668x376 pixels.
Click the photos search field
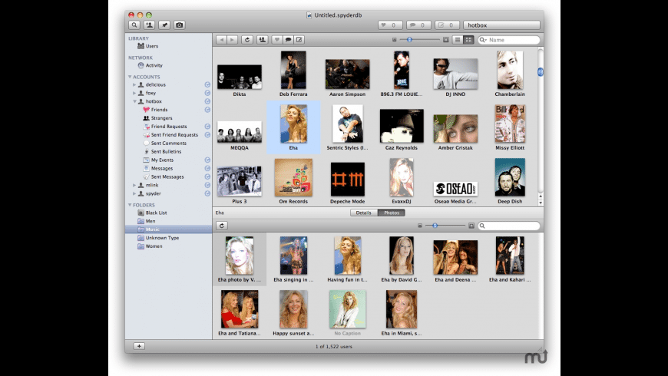click(x=508, y=226)
